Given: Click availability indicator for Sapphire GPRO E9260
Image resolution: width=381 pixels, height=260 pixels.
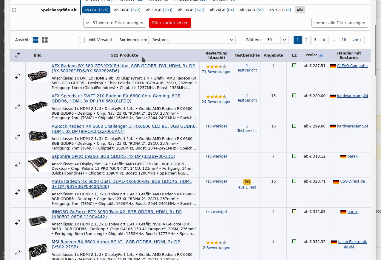Looking at the screenshot, I should 294,156.
